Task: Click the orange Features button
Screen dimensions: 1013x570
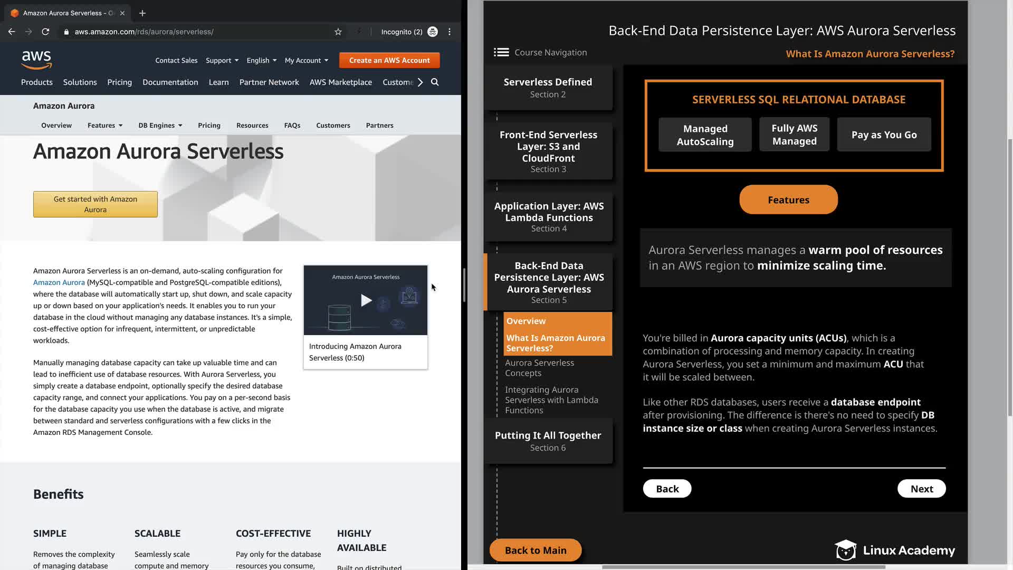Action: point(788,200)
